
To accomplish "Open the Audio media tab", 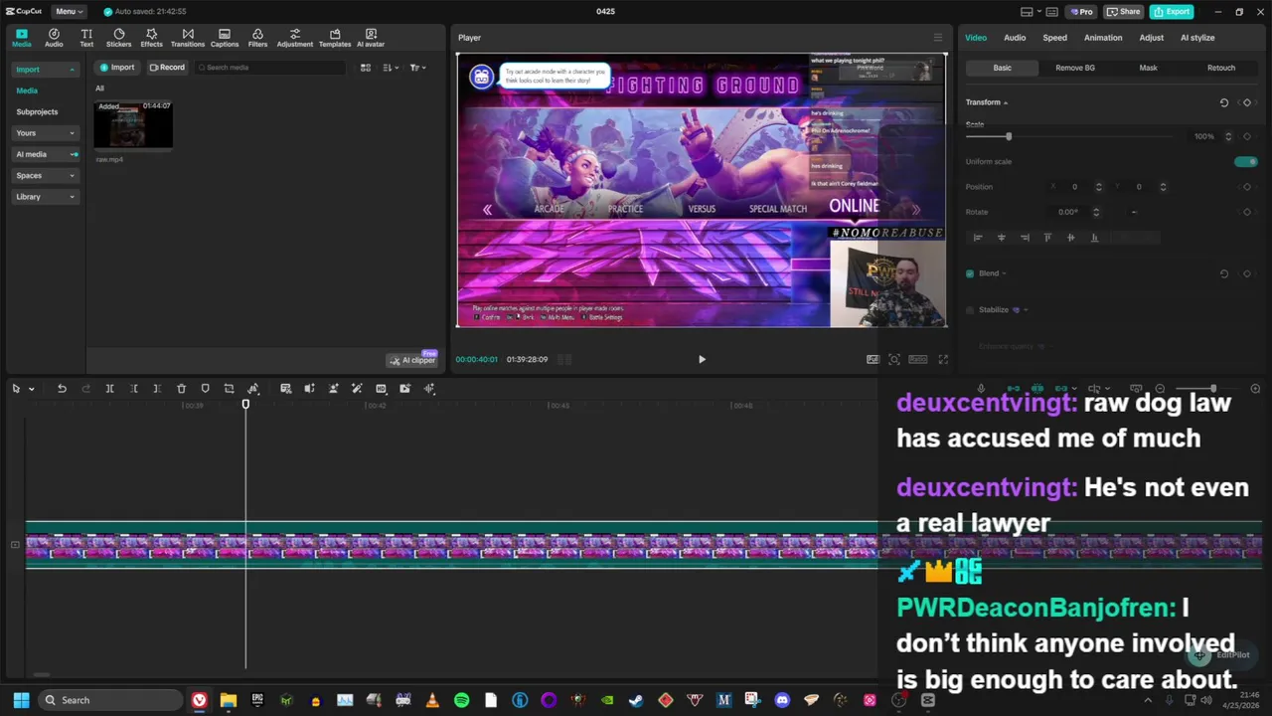I will click(x=54, y=38).
